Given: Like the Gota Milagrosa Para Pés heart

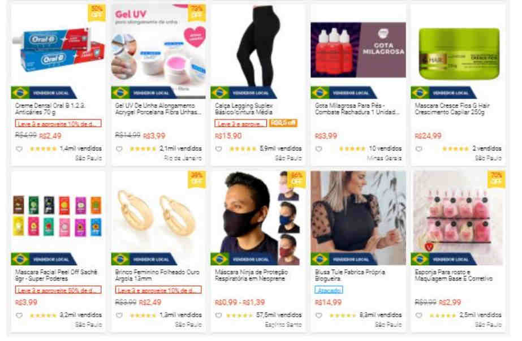Looking at the screenshot, I should (x=318, y=149).
